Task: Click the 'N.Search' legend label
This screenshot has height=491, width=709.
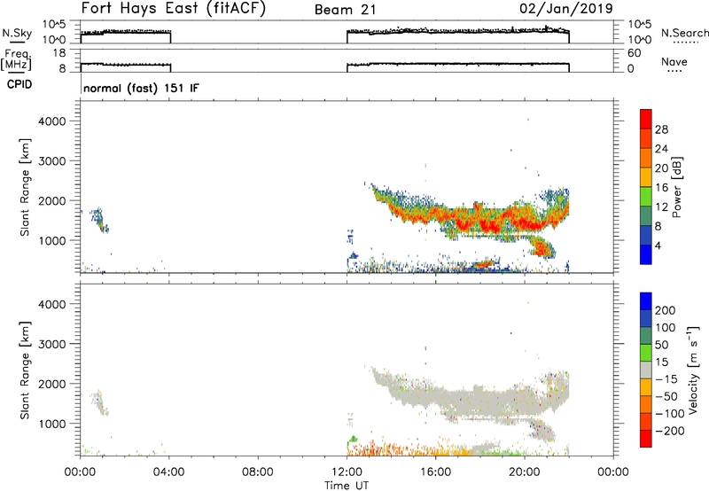Action: click(x=684, y=33)
